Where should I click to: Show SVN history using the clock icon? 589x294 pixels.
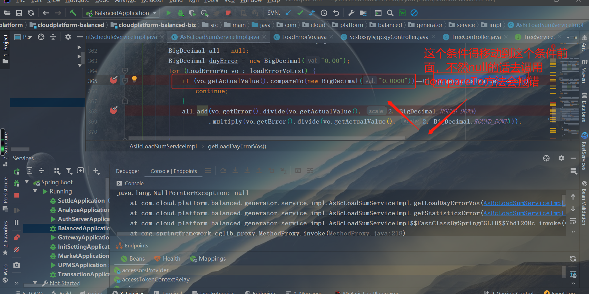[324, 13]
